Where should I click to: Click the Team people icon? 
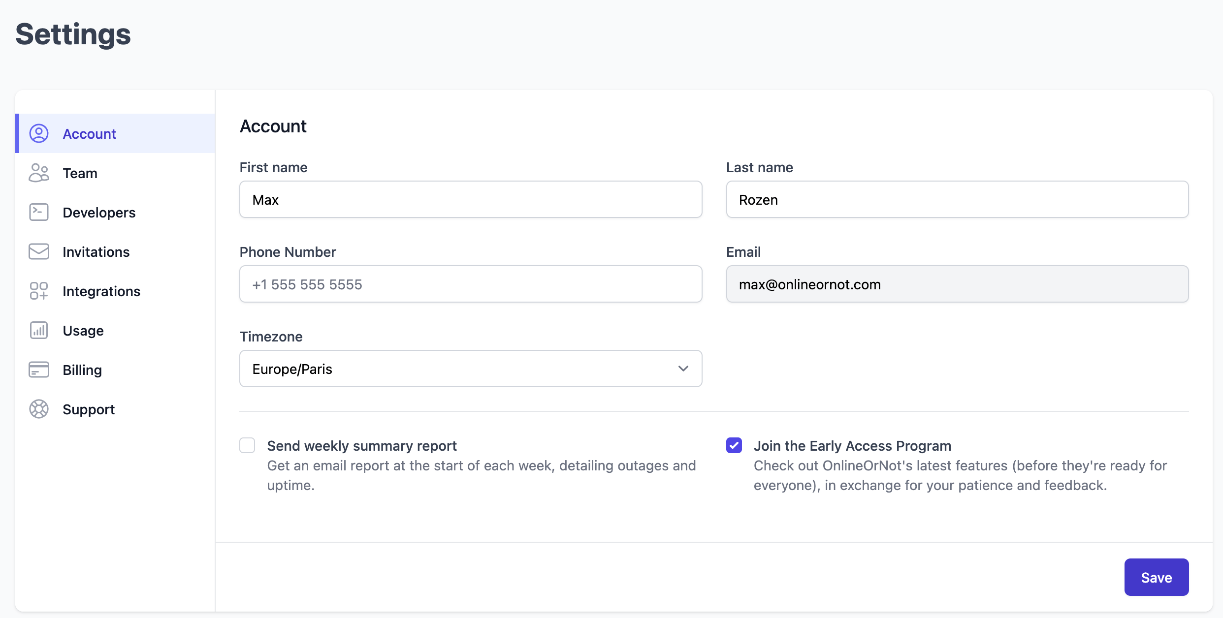[x=39, y=173]
